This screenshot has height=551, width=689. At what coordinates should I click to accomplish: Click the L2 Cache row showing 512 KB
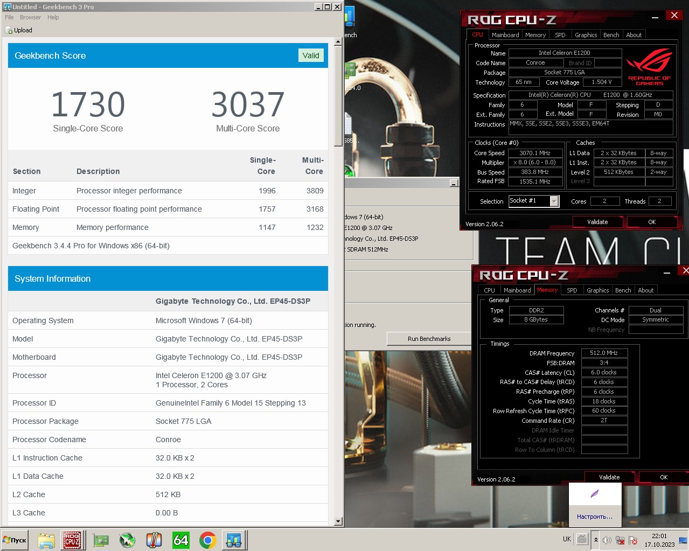[168, 494]
